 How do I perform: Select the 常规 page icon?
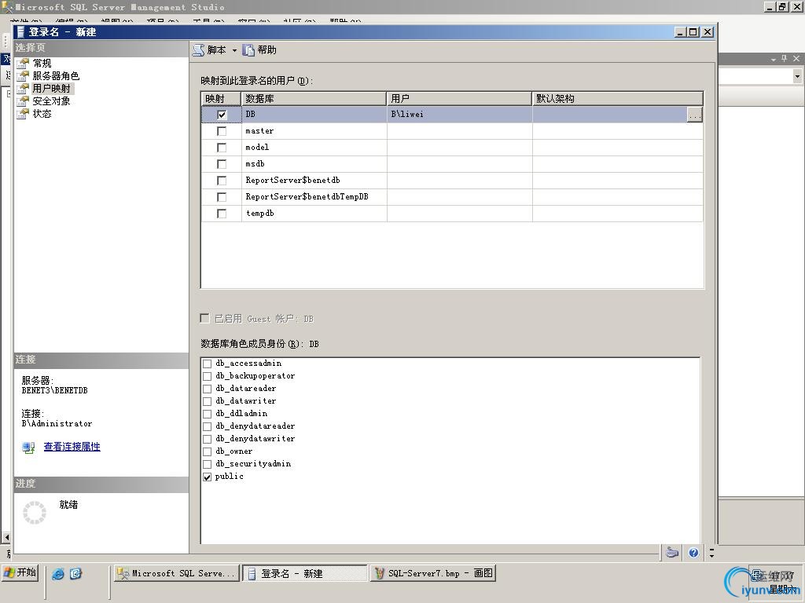(x=23, y=63)
